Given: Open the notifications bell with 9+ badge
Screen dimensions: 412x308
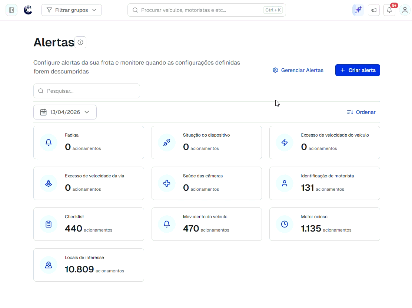Looking at the screenshot, I should (389, 10).
